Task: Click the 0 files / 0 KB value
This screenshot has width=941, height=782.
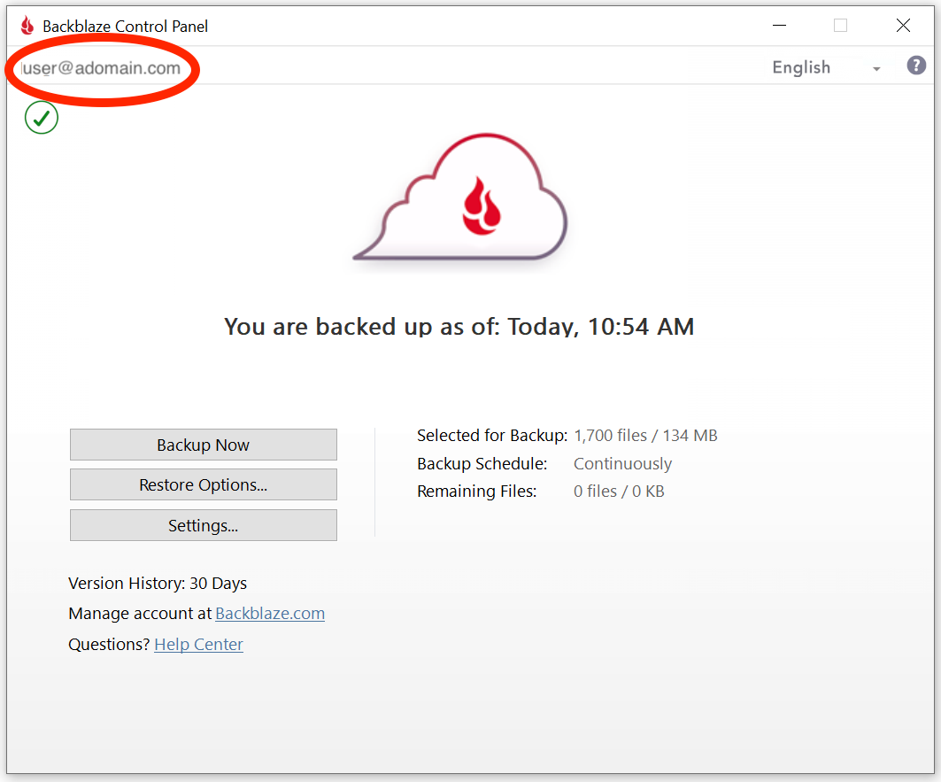Action: (619, 492)
